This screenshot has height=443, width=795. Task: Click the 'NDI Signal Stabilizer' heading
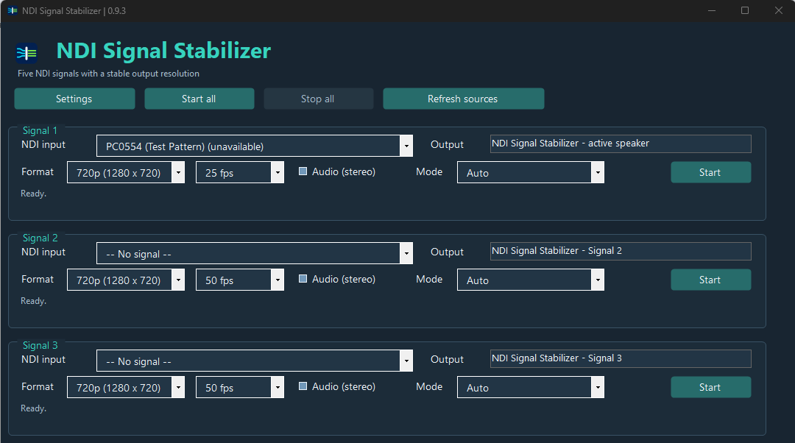pos(163,51)
